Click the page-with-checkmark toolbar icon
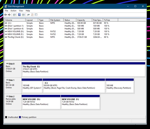The width and height of the screenshot is (150, 129). pyautogui.click(x=32, y=15)
